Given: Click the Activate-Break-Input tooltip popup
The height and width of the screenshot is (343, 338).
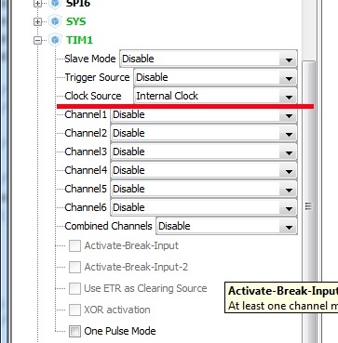Looking at the screenshot, I should pyautogui.click(x=281, y=297).
